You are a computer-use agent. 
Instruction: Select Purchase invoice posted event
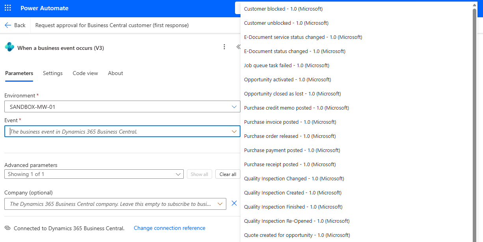pos(290,122)
